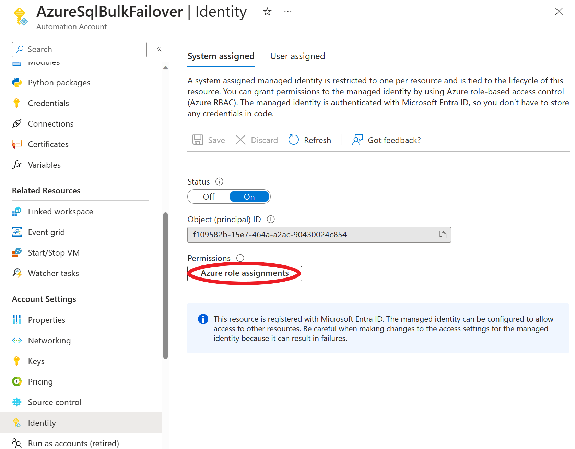The width and height of the screenshot is (575, 449).
Task: Open Linked workspace icon
Action: point(17,212)
